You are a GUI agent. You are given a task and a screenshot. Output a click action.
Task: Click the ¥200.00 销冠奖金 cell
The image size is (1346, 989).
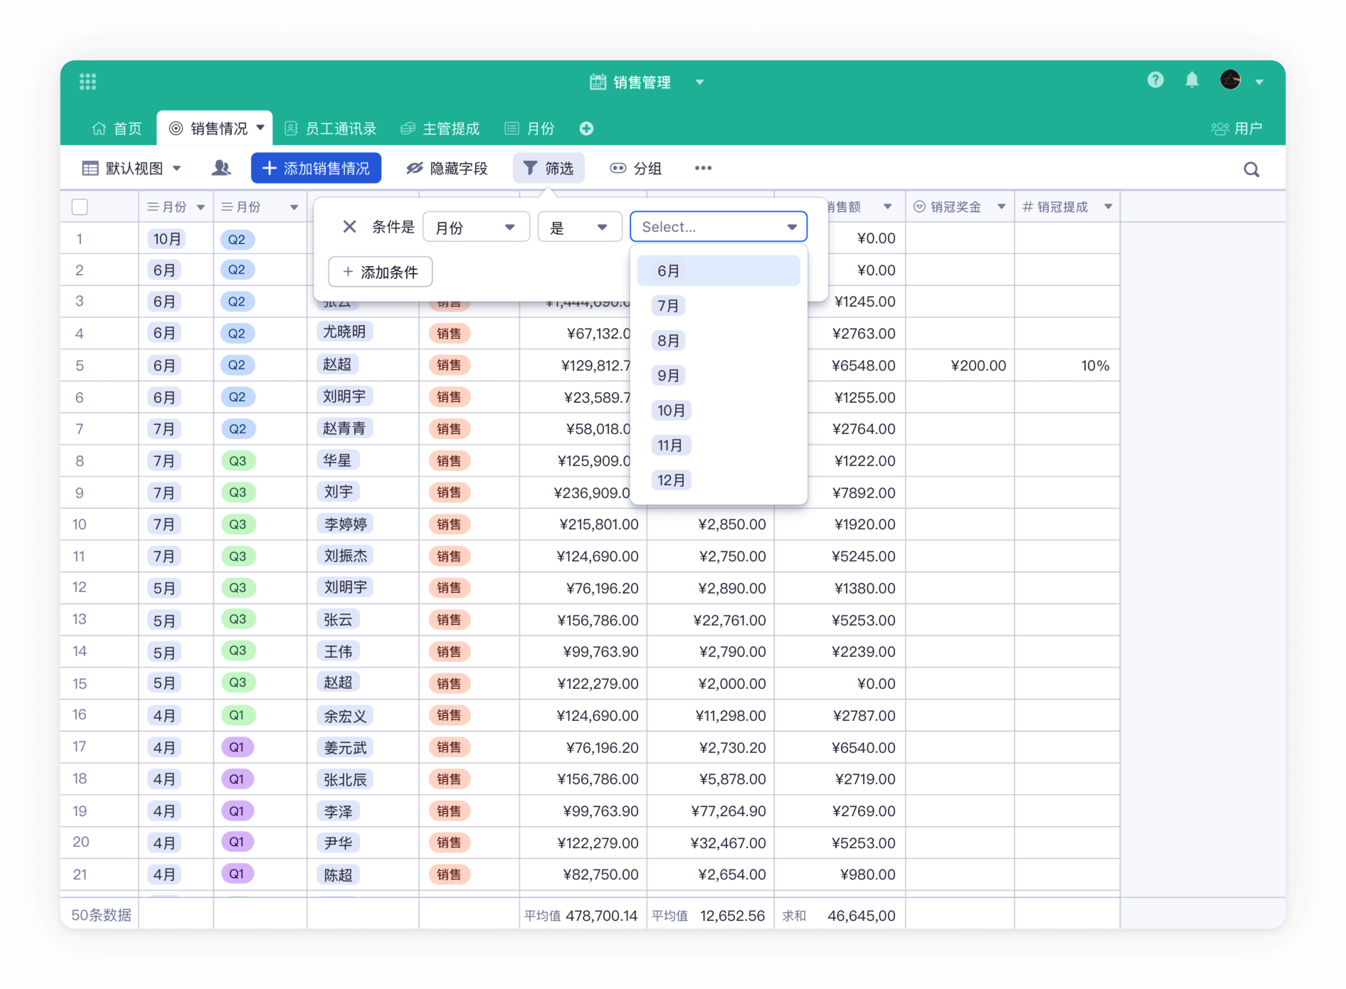[x=960, y=366]
